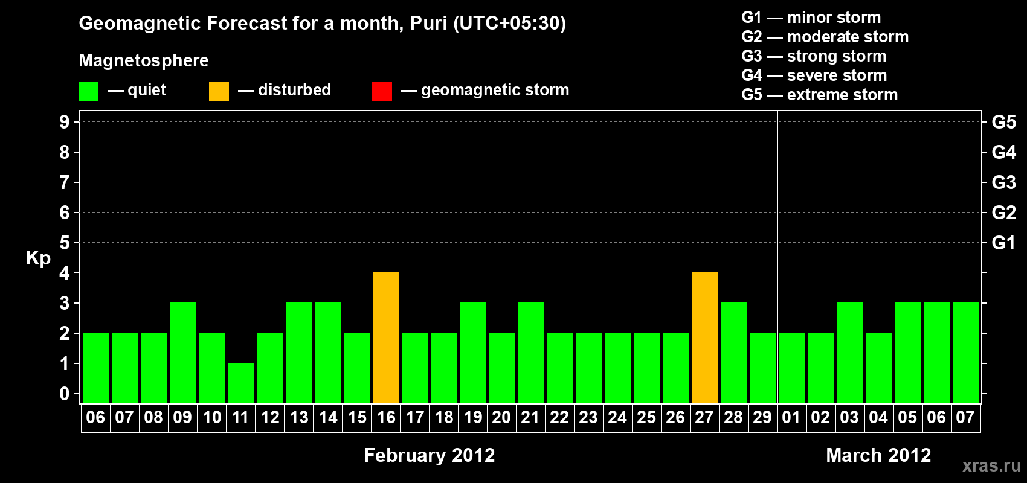The height and width of the screenshot is (483, 1027).
Task: Click the G3 strong storm legend line
Action: (x=814, y=56)
